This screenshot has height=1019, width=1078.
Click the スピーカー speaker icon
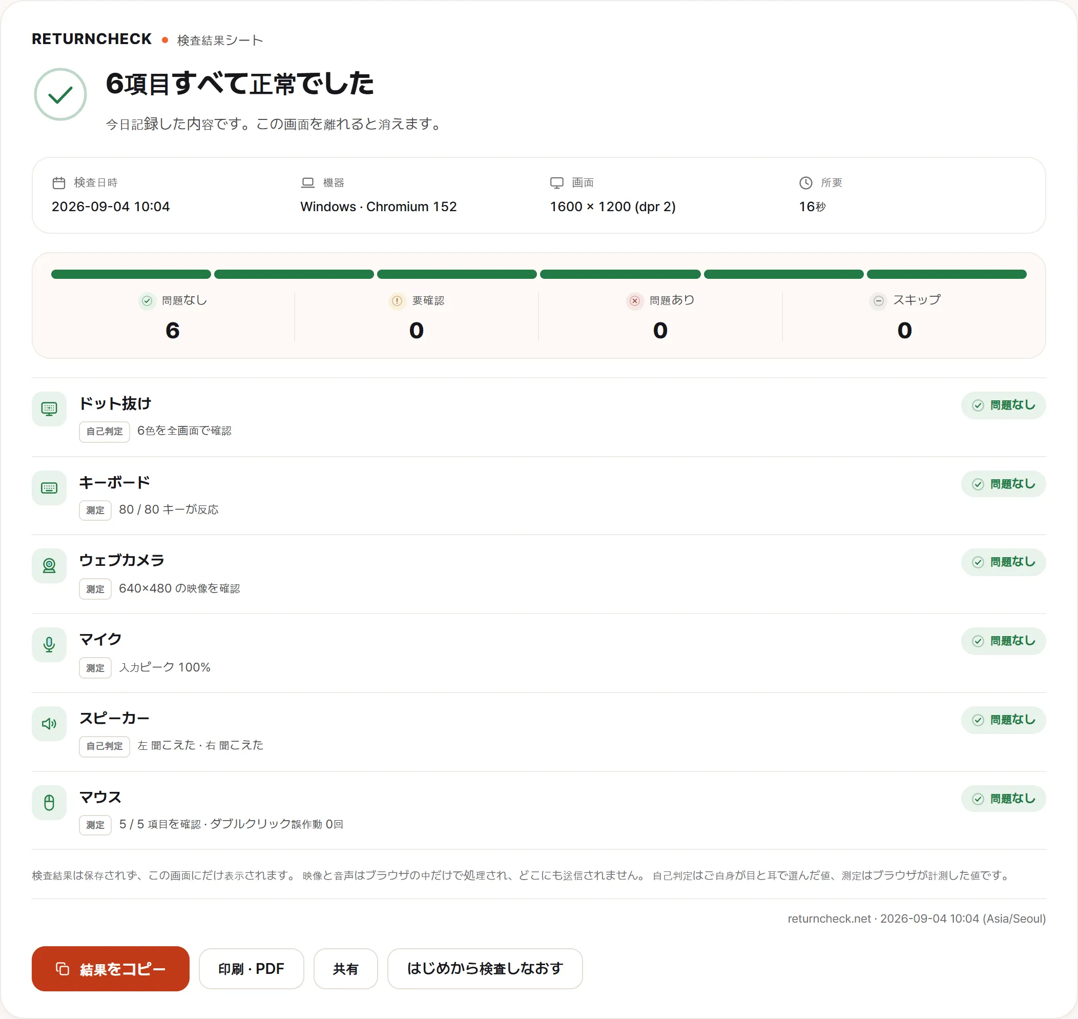(x=49, y=724)
